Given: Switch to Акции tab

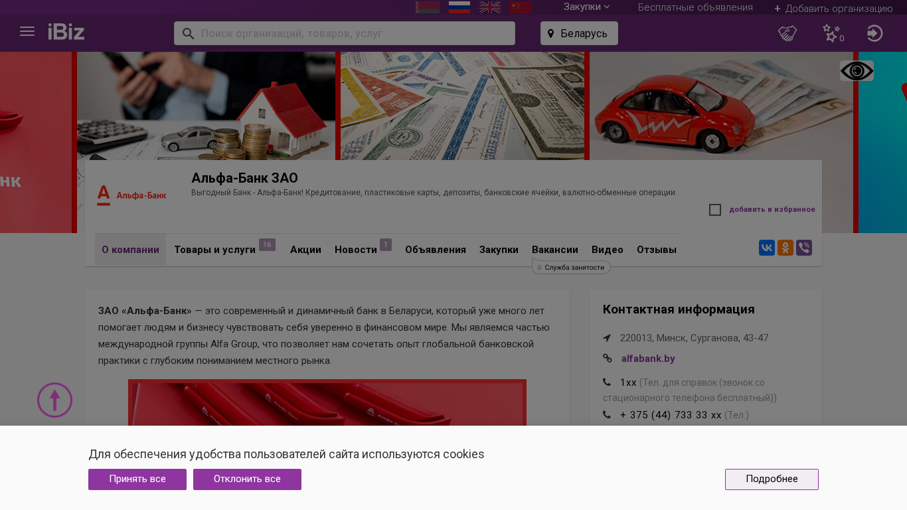Looking at the screenshot, I should point(305,250).
